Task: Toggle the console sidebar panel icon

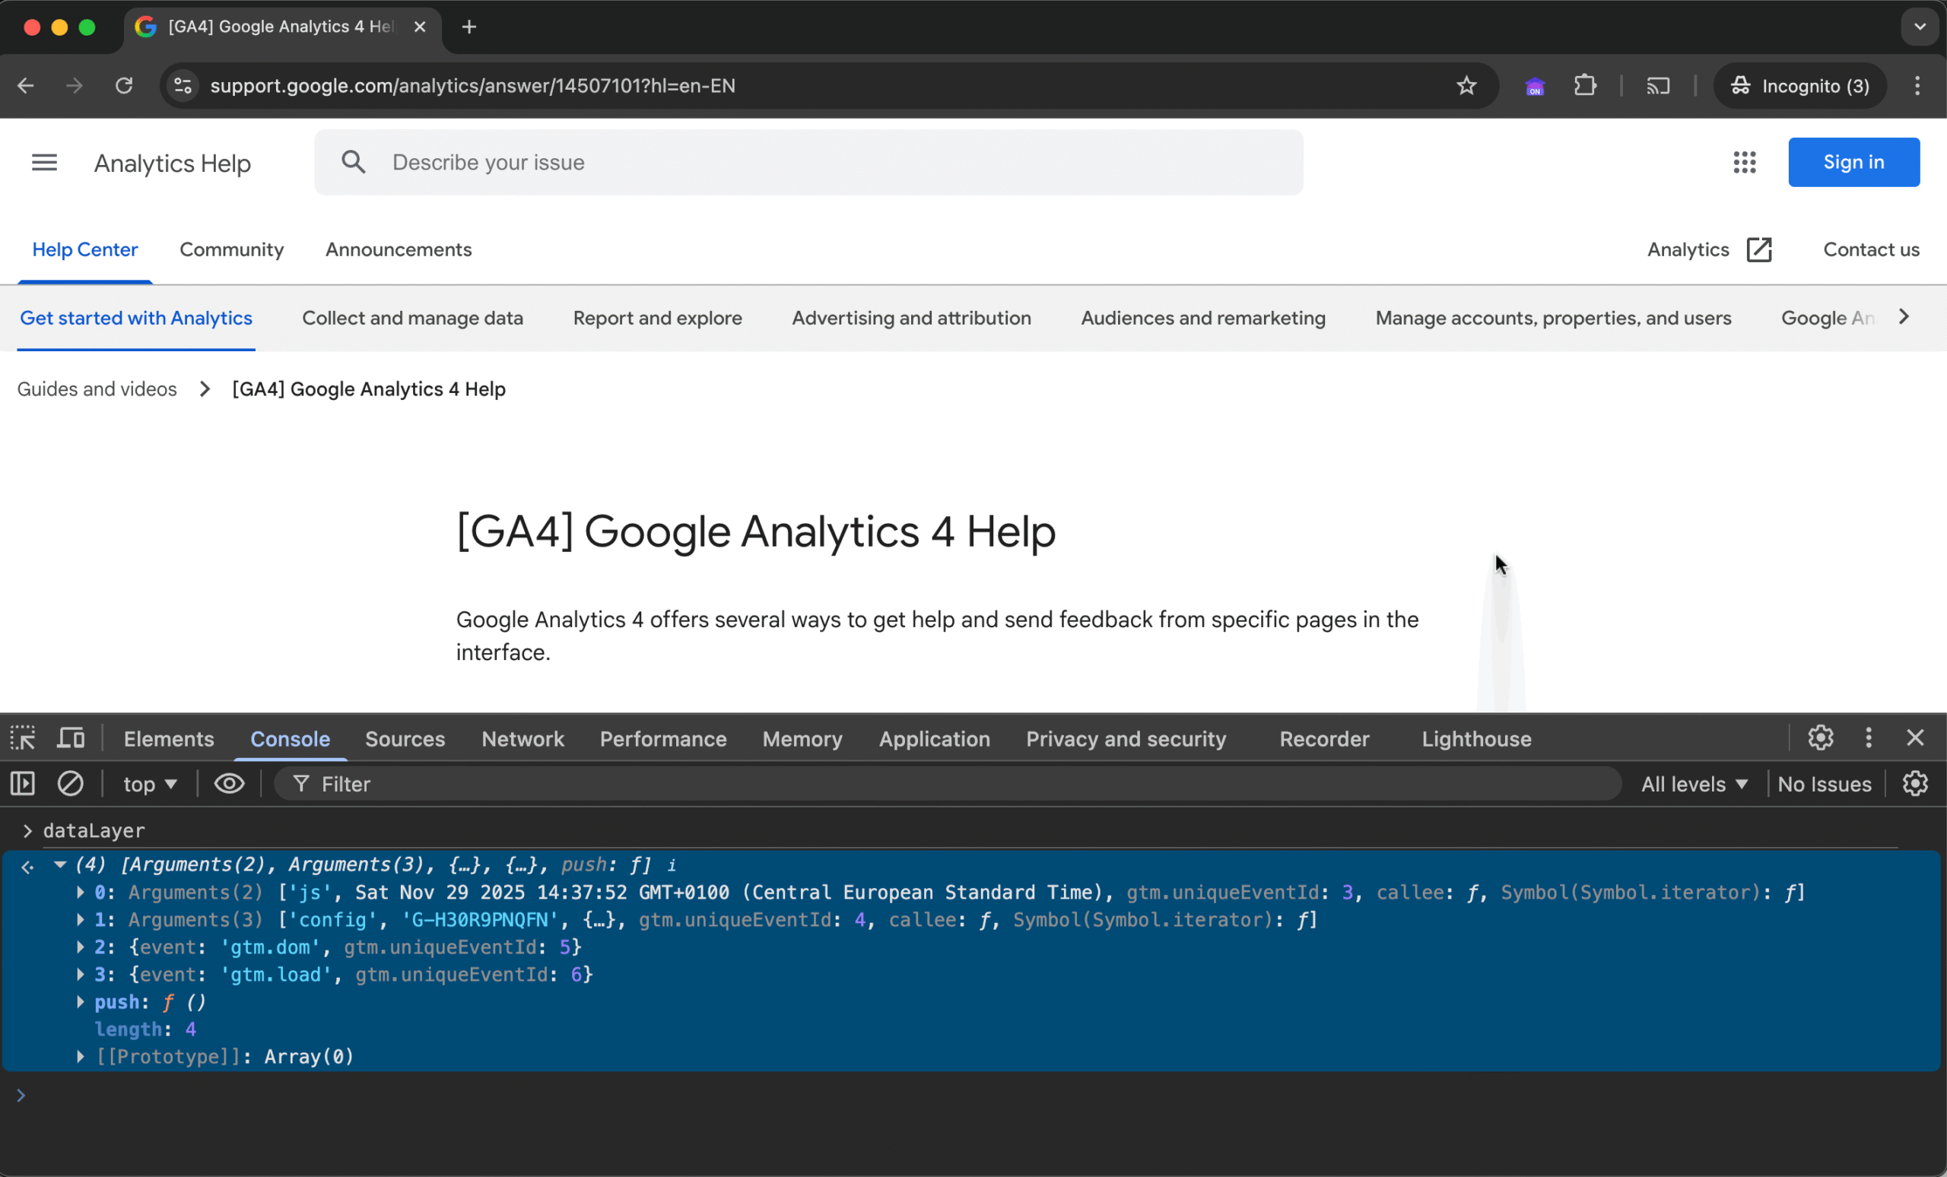Action: (x=22, y=784)
